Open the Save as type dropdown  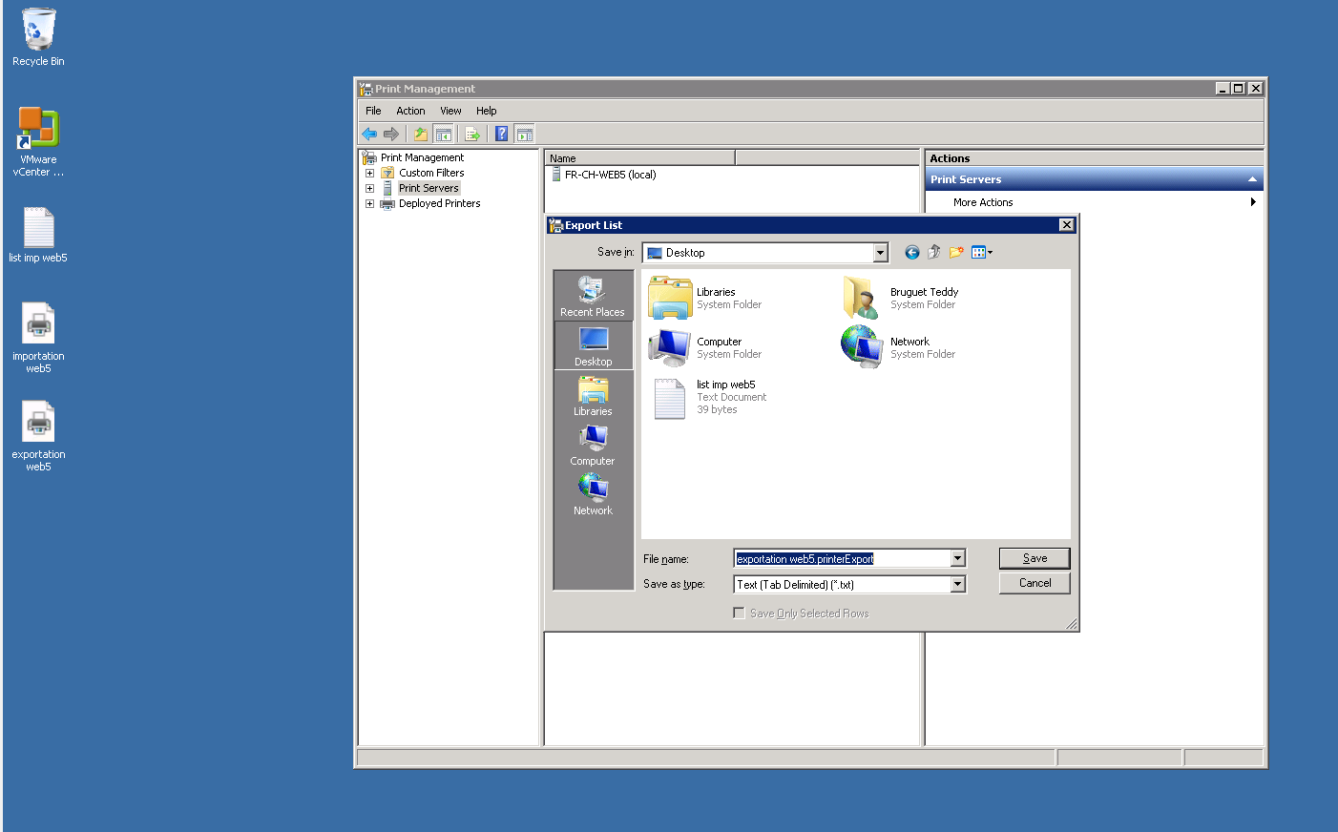[957, 585]
